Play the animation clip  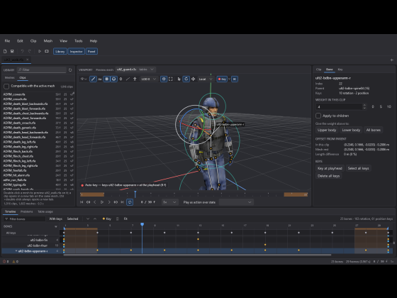[102, 202]
